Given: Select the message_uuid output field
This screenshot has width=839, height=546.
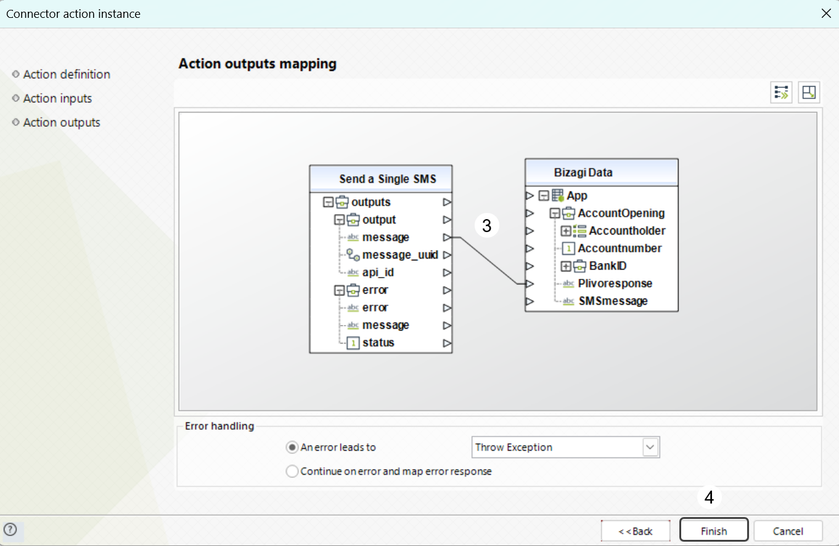Looking at the screenshot, I should (x=400, y=255).
